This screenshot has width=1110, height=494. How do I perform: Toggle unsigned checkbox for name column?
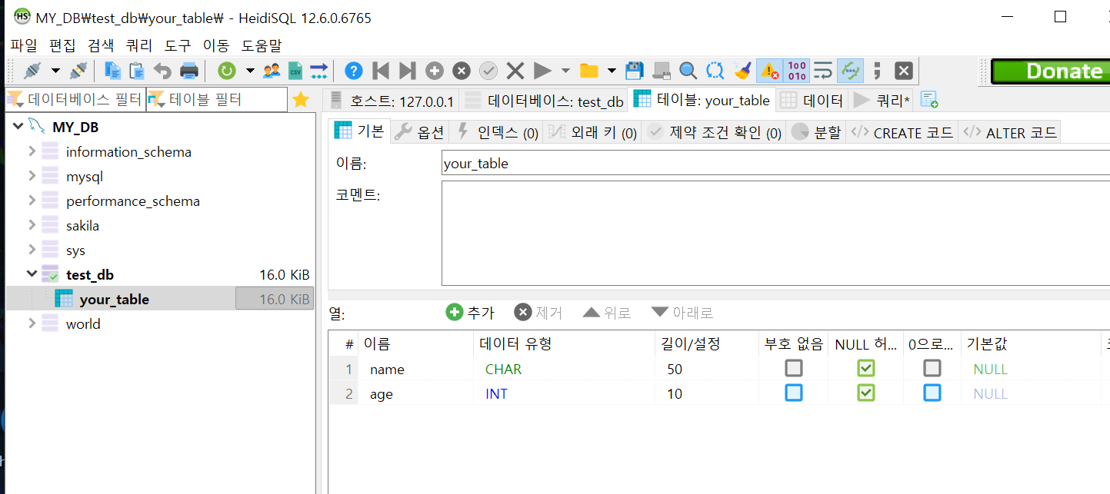click(x=794, y=369)
